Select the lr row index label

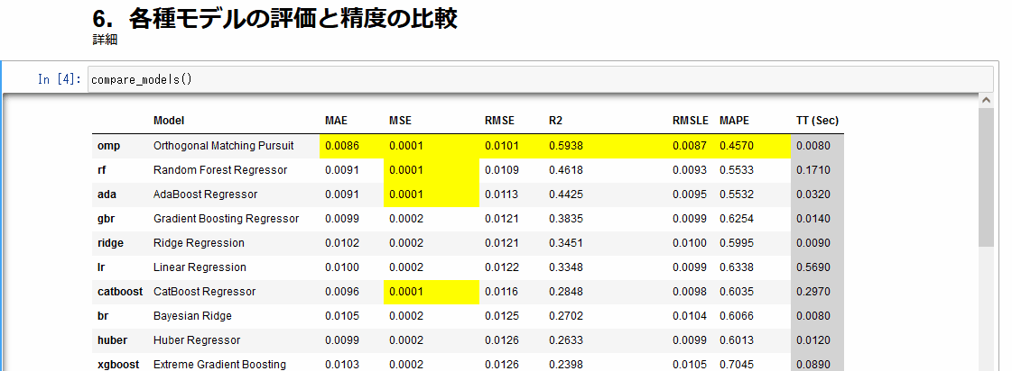coord(101,267)
